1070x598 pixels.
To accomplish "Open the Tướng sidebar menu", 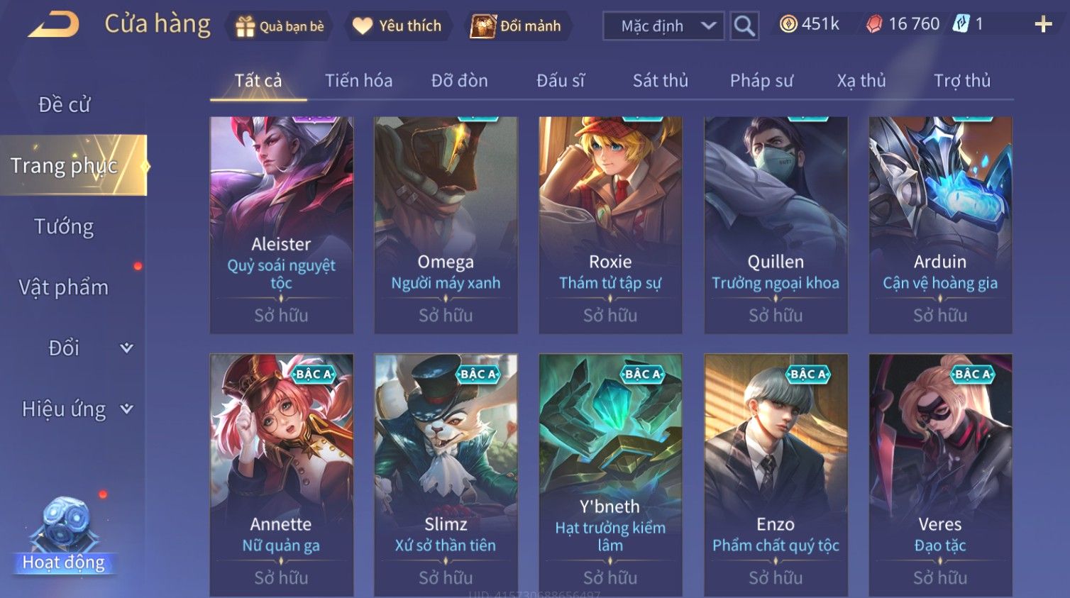I will [64, 226].
